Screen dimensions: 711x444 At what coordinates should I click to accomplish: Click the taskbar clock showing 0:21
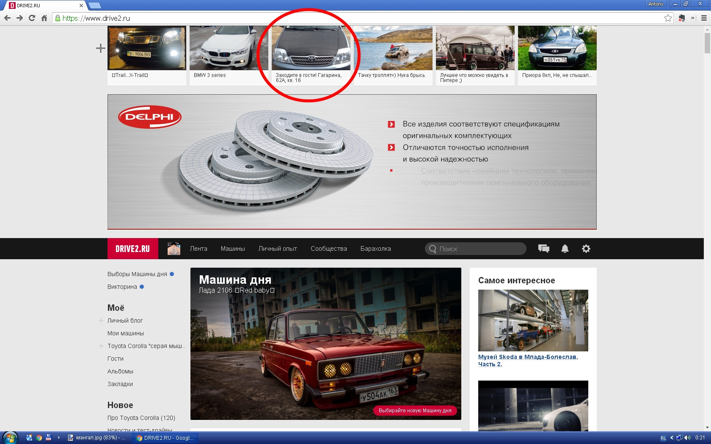(700, 438)
